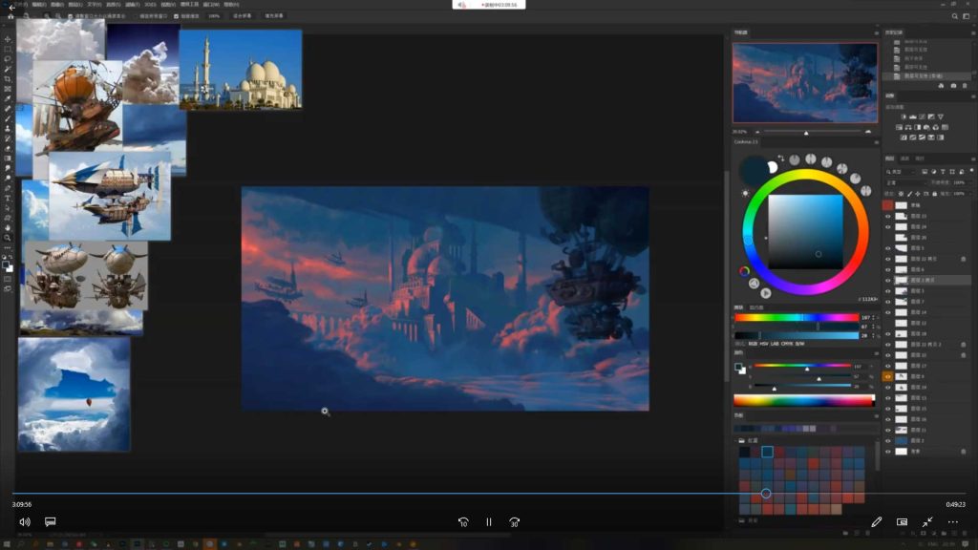Click the 100% zoom button in options bar
Image resolution: width=978 pixels, height=550 pixels.
214,16
